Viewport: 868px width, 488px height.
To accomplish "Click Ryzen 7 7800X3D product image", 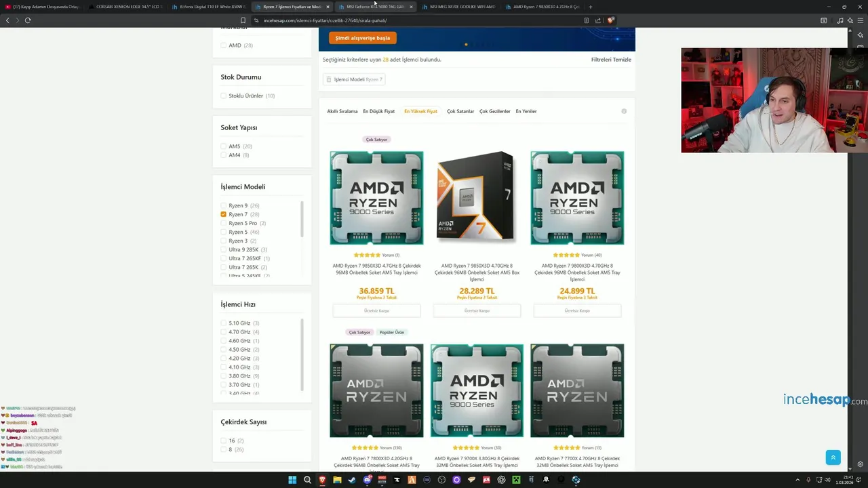I will pyautogui.click(x=376, y=390).
